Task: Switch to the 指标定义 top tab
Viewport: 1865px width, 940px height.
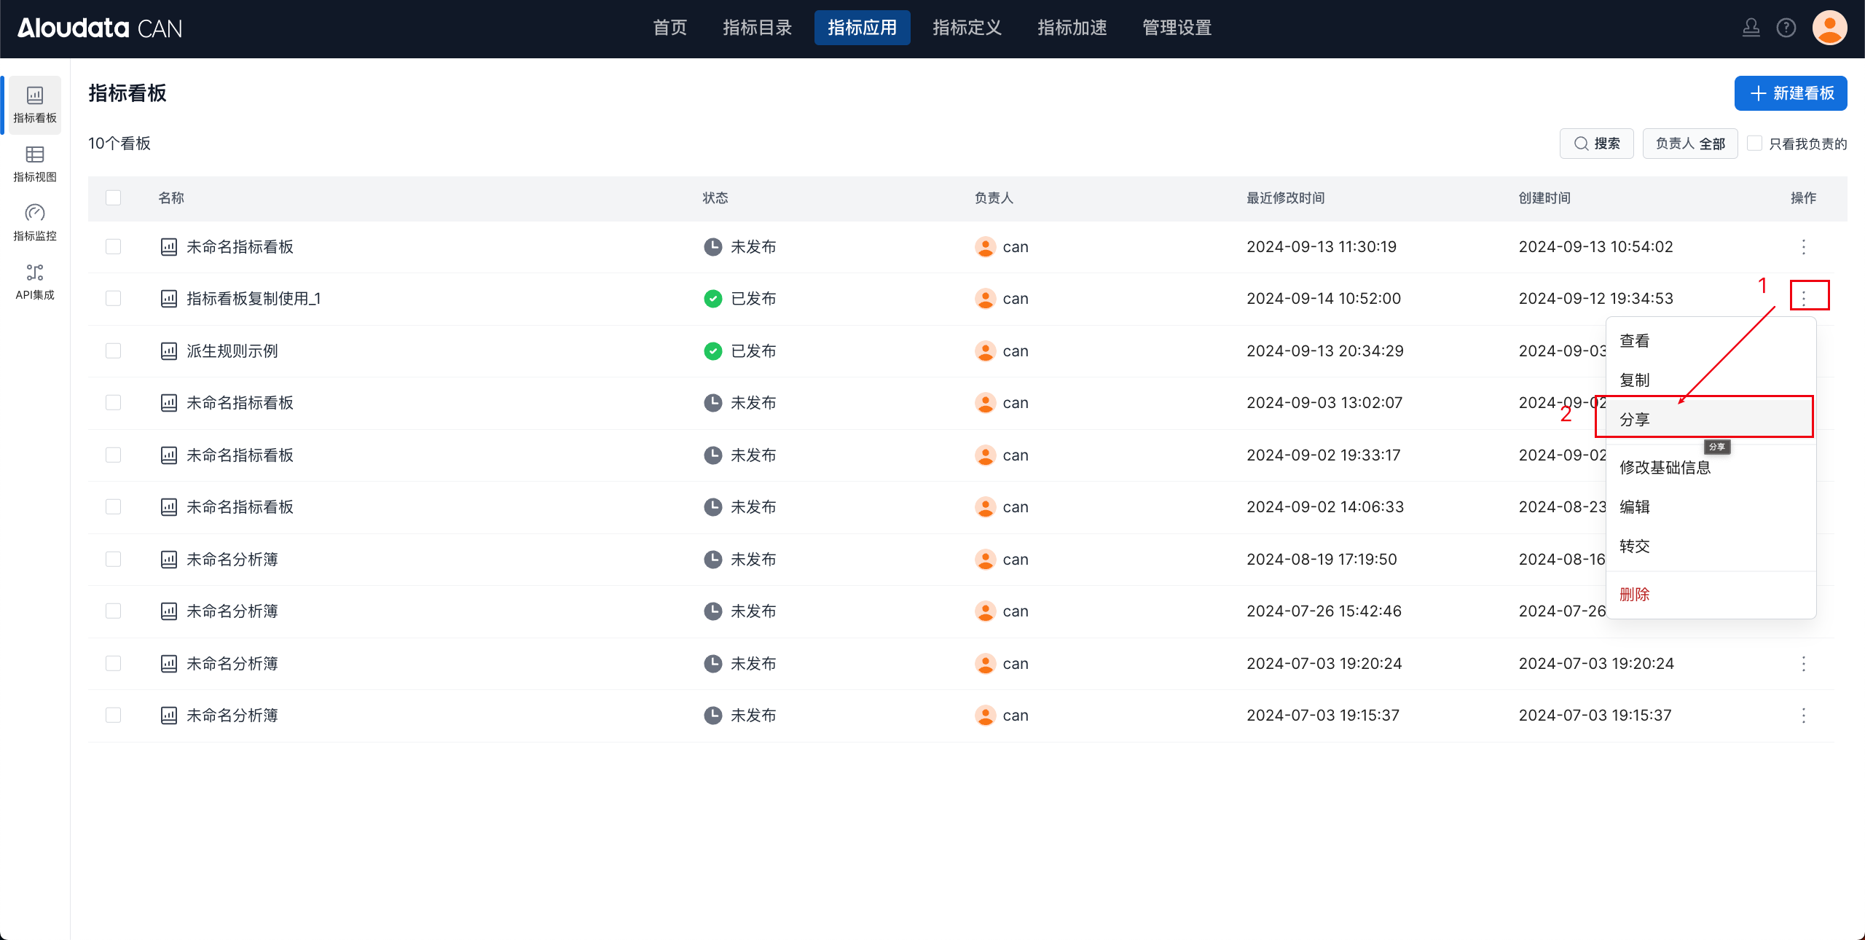Action: pyautogui.click(x=967, y=28)
